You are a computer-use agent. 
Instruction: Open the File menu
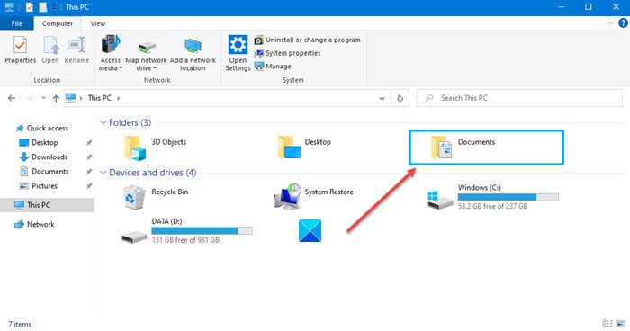pyautogui.click(x=17, y=23)
